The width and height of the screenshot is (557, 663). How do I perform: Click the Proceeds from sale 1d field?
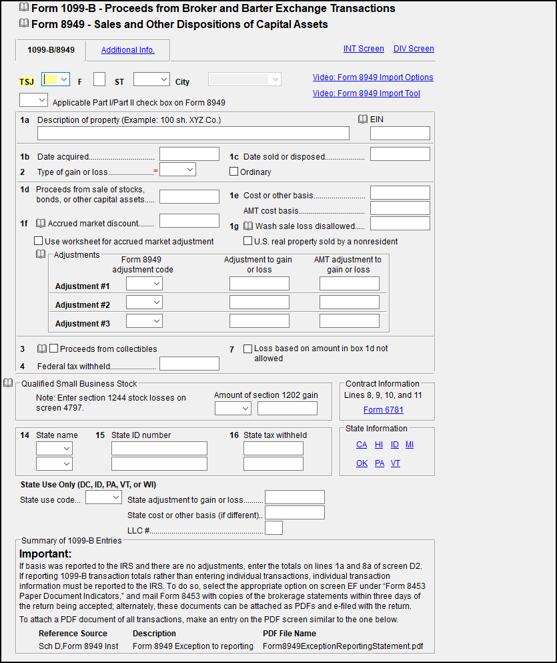[x=189, y=196]
